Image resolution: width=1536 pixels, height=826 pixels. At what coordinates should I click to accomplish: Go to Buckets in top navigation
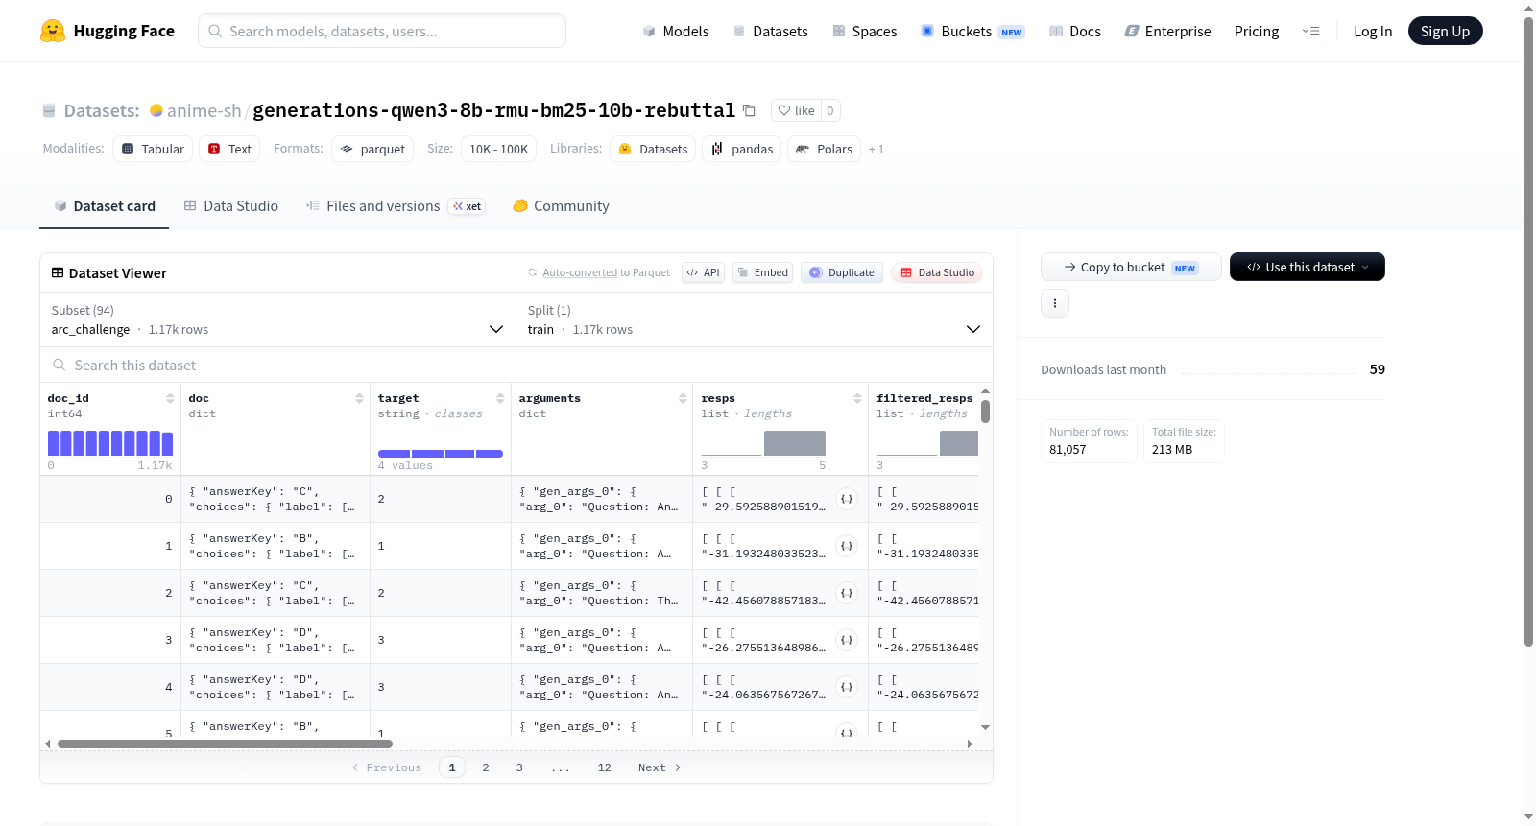coord(972,31)
